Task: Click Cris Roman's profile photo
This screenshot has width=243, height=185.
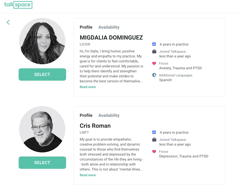Action: pyautogui.click(x=42, y=129)
